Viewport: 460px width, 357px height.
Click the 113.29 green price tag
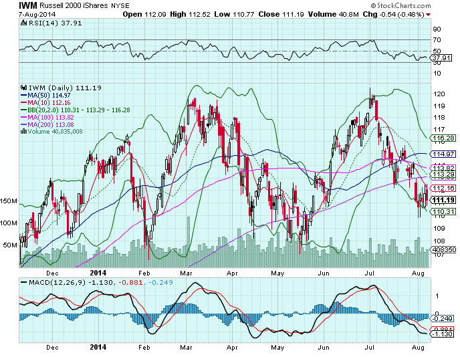(x=443, y=174)
